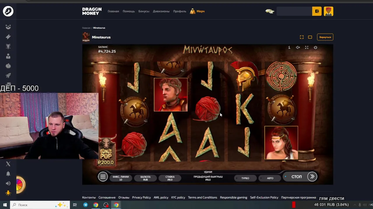Open the active Chrome taskbar window
373x209 pixels.
(x=116, y=205)
